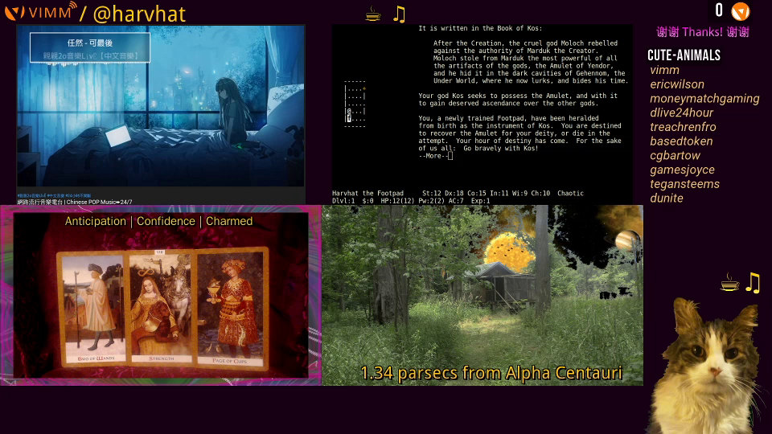Click the Alpha Centauri distance caption
772x434 pixels.
pos(491,373)
